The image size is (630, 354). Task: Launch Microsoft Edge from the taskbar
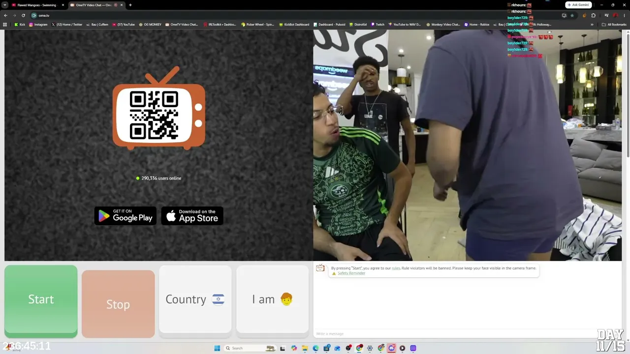click(315, 348)
